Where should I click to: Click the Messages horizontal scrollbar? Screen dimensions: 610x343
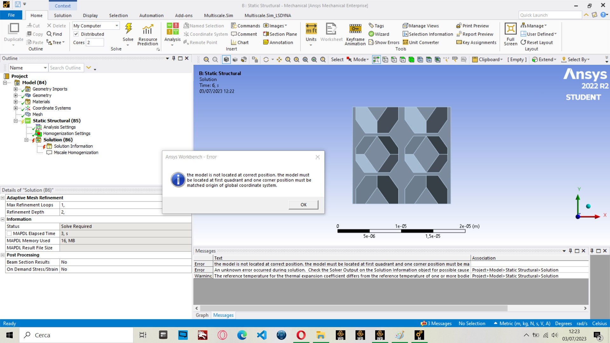pos(354,308)
